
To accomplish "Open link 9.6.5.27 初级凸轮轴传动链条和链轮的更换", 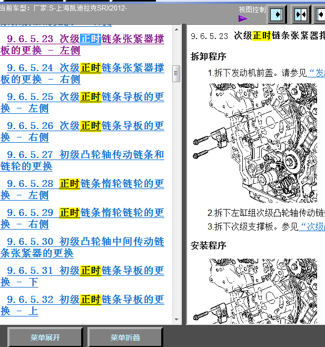I will 82,160.
